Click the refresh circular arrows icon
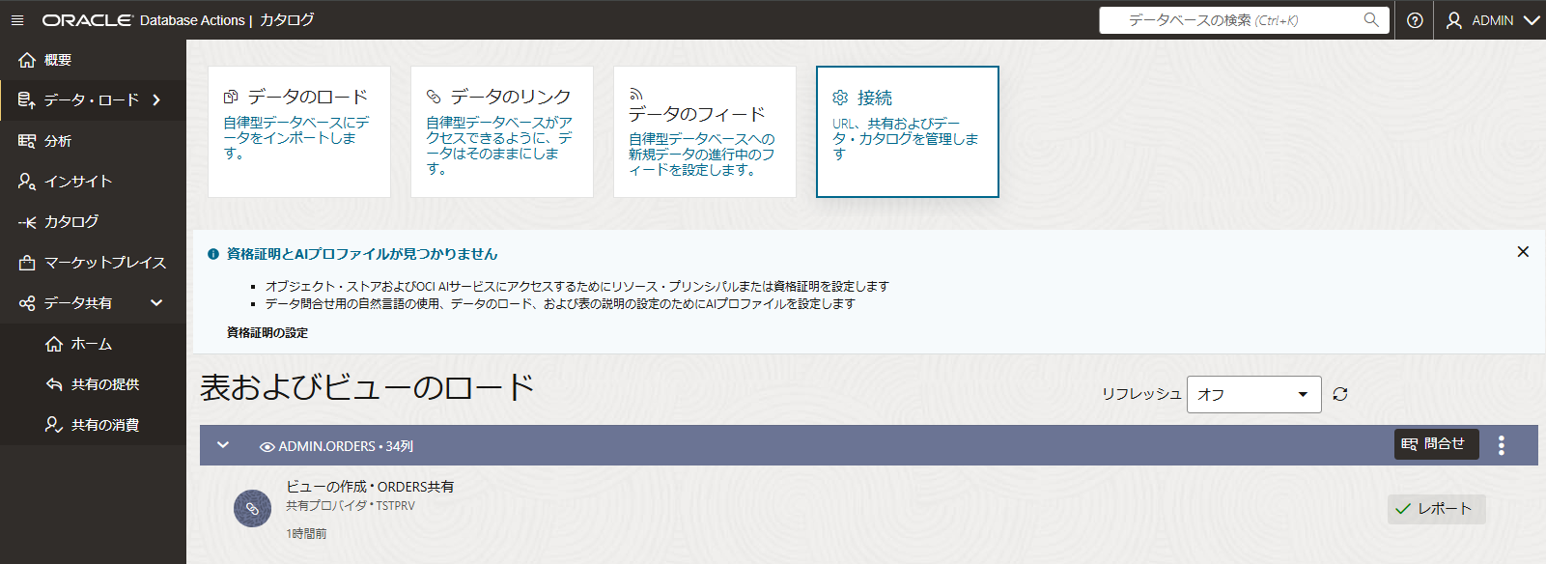 pos(1340,394)
